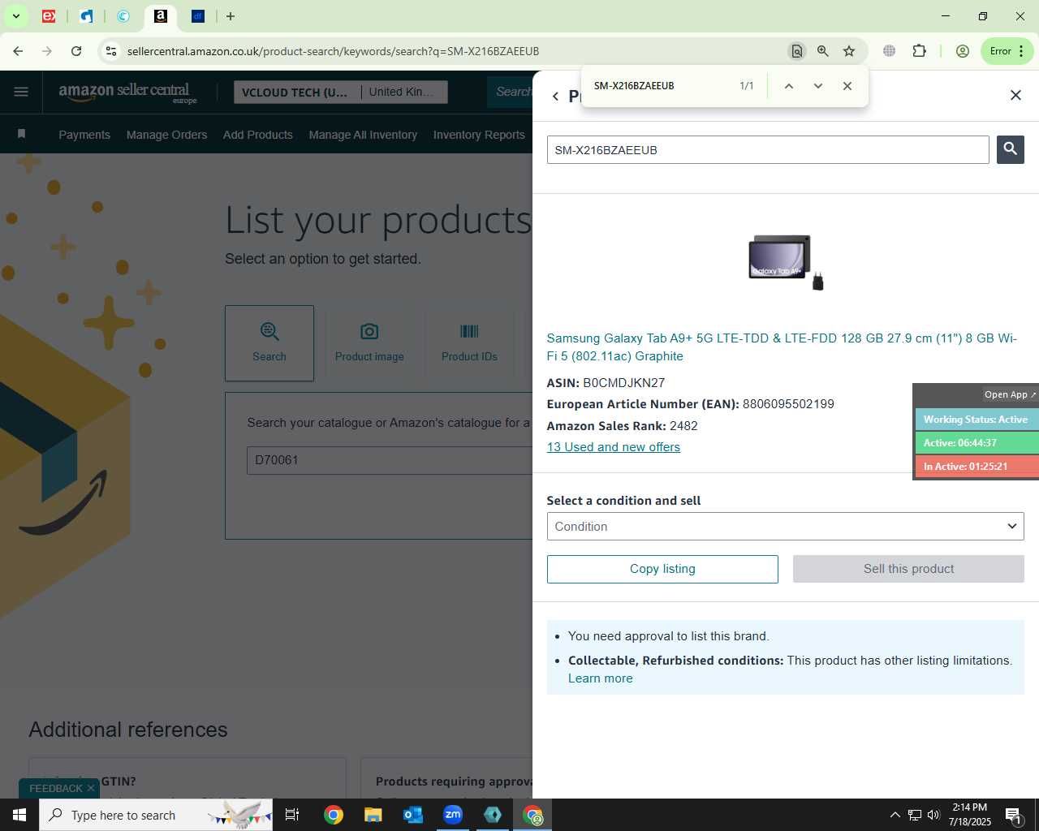Open the Windows notification center

(1013, 815)
